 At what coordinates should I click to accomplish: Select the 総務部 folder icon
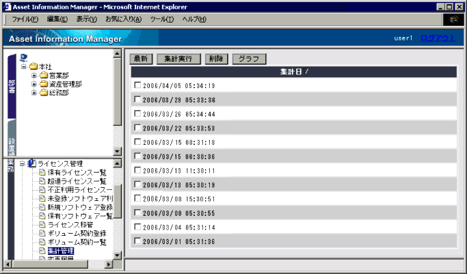44,92
